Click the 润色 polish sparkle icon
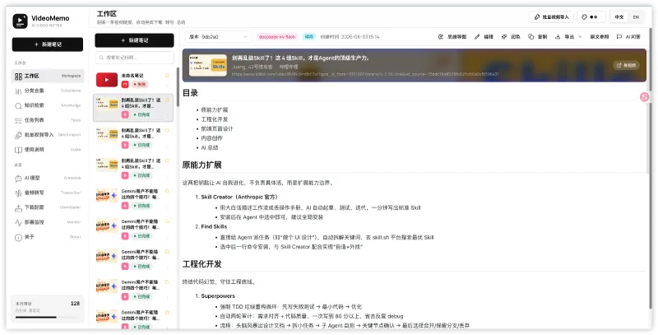The image size is (658, 335). tap(504, 37)
